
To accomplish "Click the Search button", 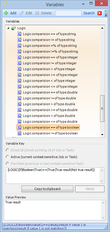I will coord(89,13).
